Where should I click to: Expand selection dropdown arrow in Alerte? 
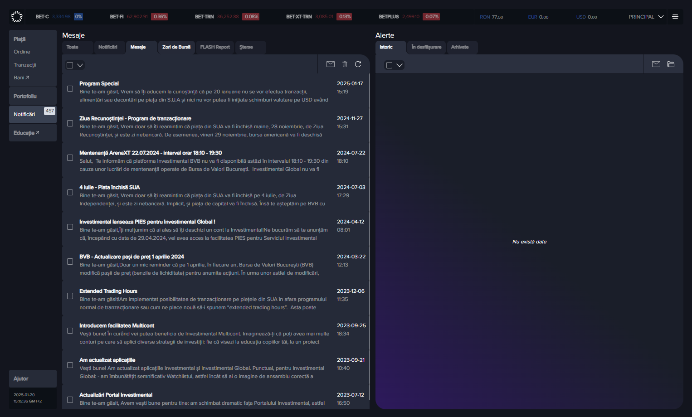pos(400,65)
